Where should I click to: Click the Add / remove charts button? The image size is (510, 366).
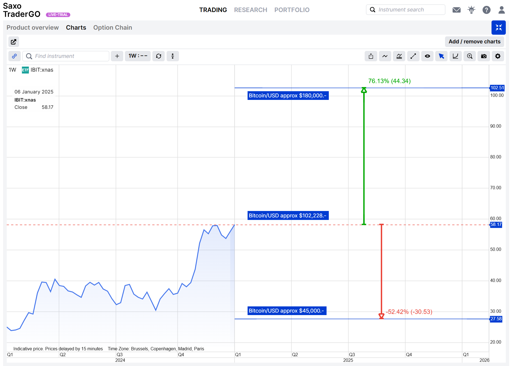(x=474, y=42)
